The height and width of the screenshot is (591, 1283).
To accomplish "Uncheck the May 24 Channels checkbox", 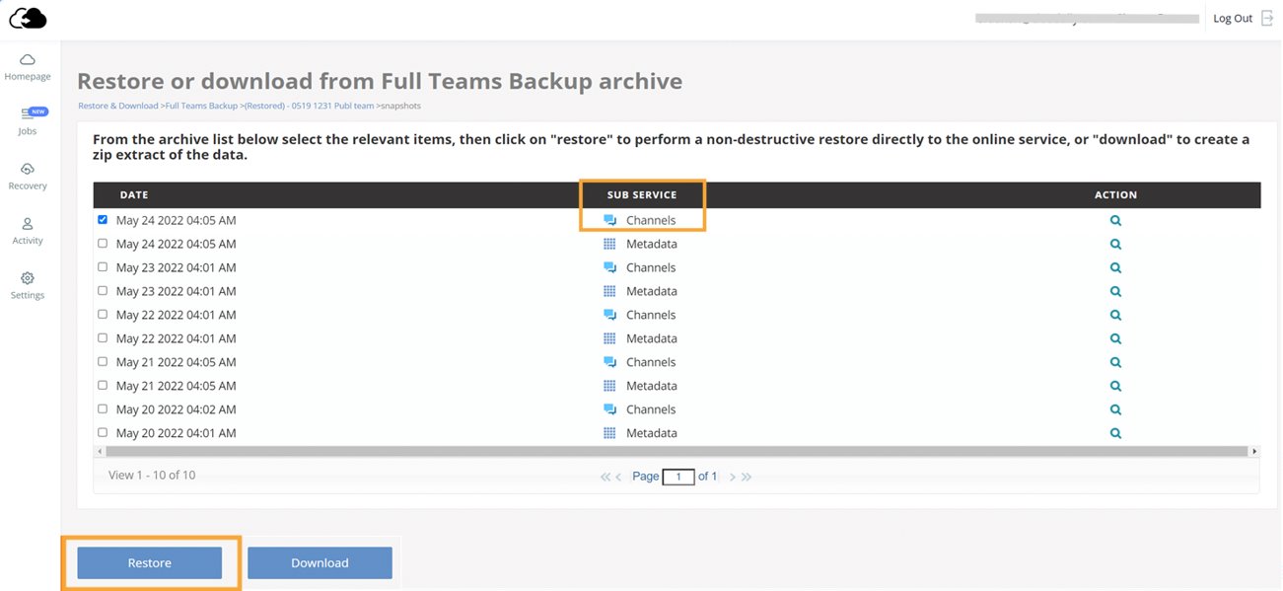I will tap(103, 220).
